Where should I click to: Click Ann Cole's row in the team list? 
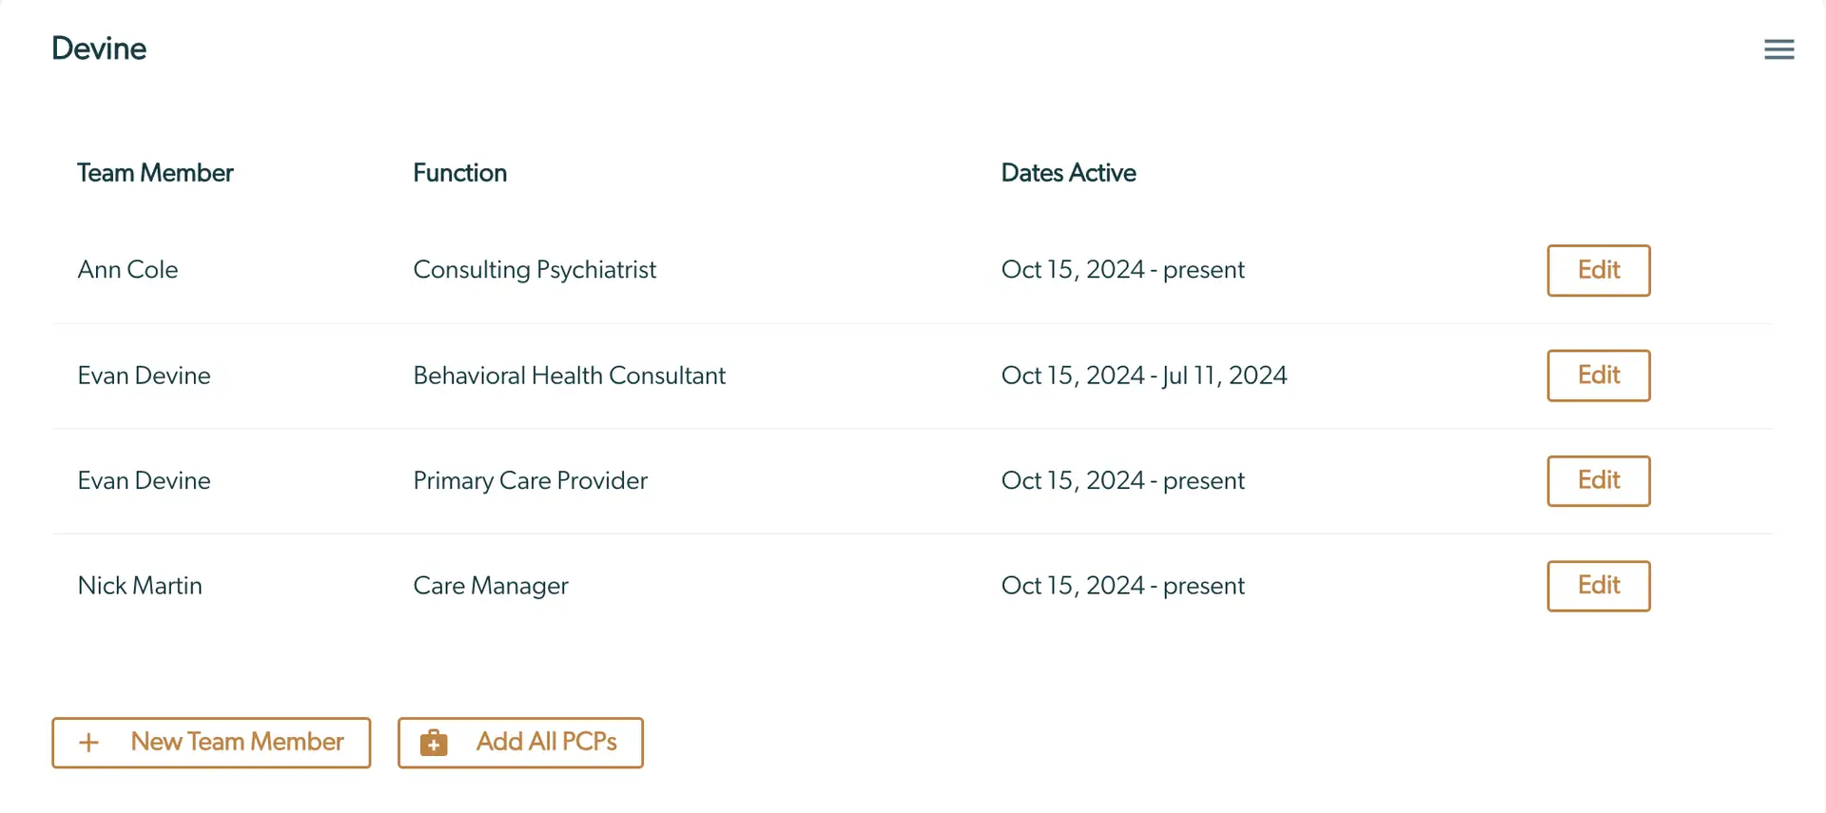tap(127, 270)
